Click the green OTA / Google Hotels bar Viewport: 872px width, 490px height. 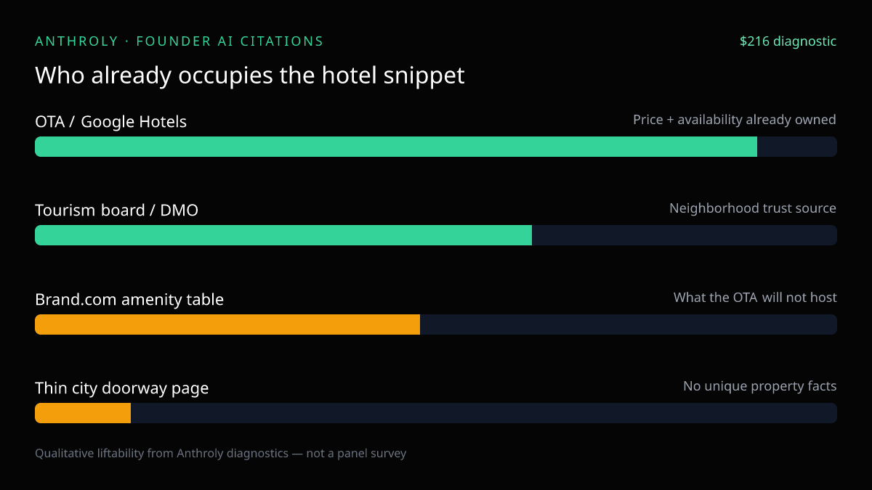click(x=396, y=147)
